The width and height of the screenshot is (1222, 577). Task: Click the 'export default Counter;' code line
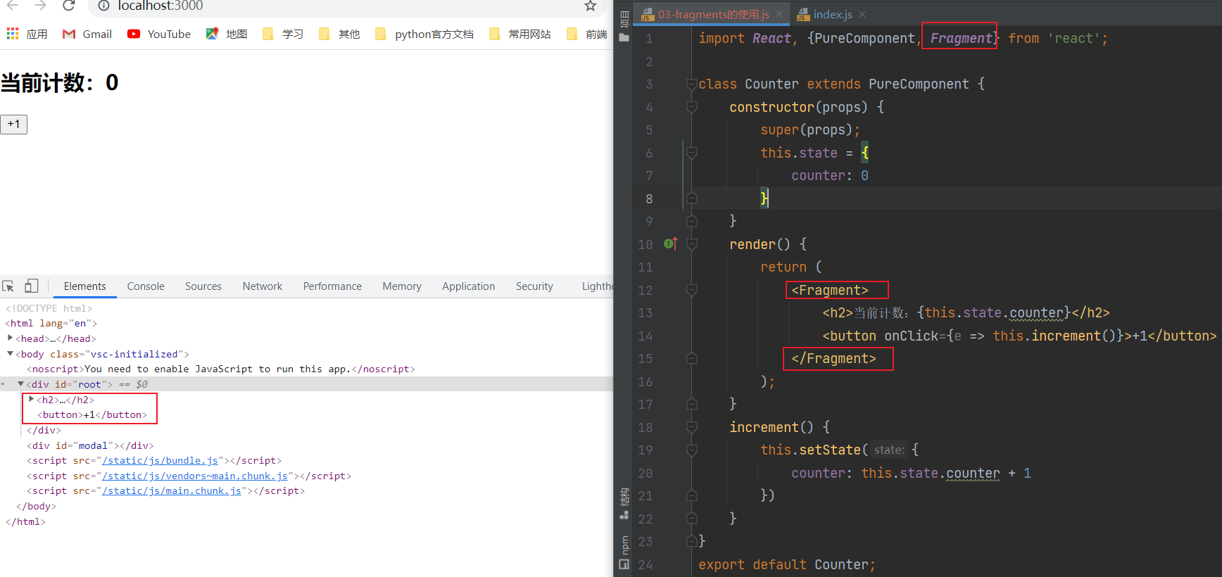(x=787, y=564)
